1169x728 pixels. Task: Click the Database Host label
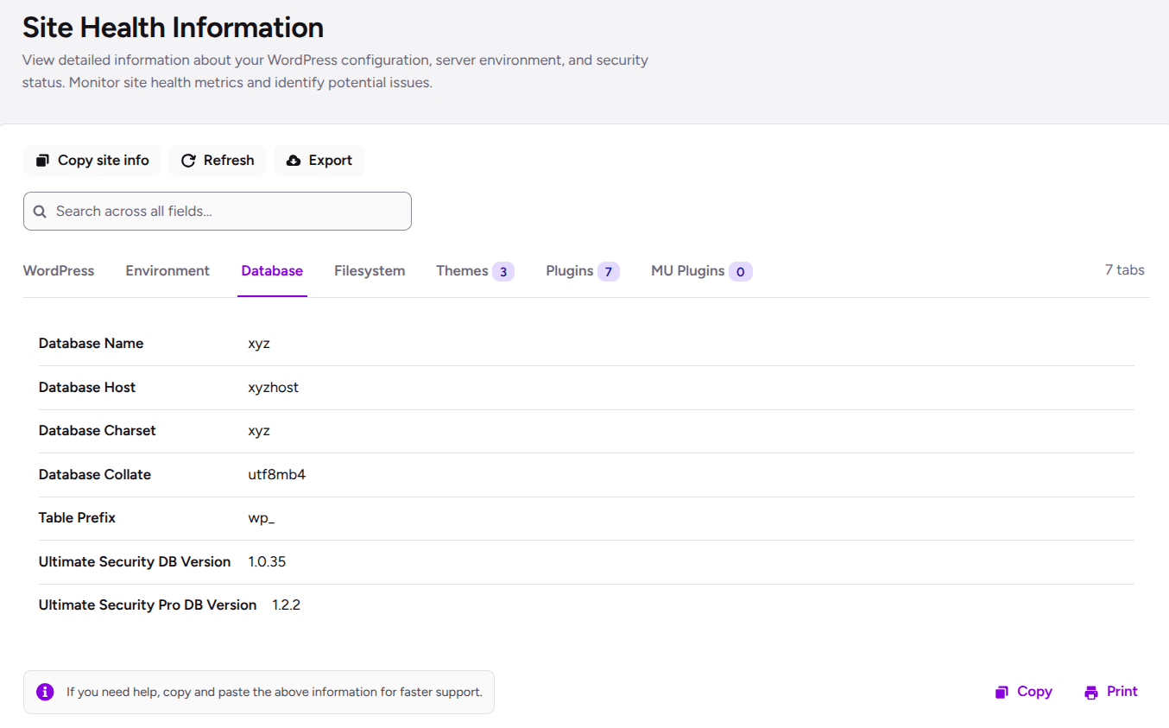coord(87,388)
